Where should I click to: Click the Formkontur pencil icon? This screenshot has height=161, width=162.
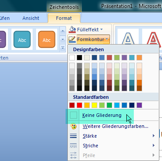(x=72, y=39)
